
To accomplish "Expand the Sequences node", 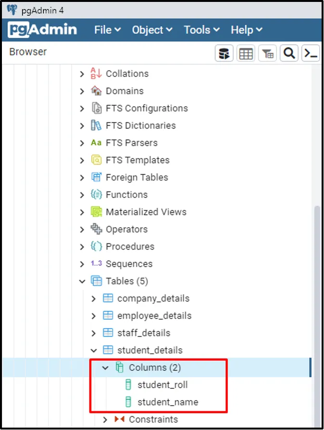I will pyautogui.click(x=82, y=264).
